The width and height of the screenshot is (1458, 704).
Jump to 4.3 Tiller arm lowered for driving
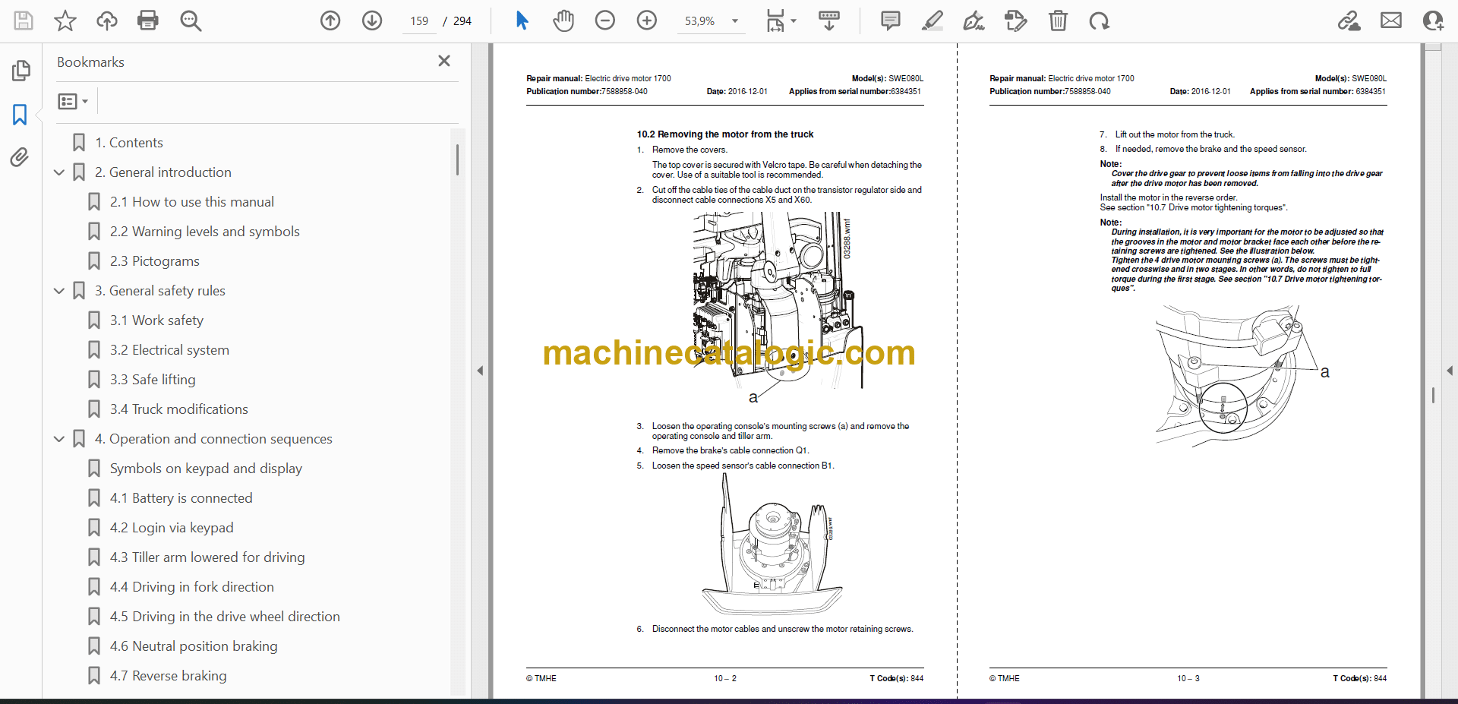coord(207,557)
